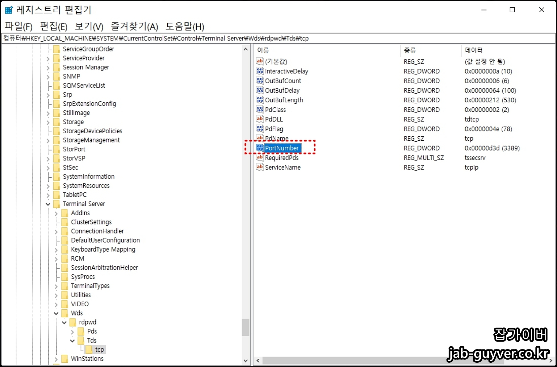Click the folder icon of StorPort
This screenshot has height=367, width=557.
coord(57,149)
